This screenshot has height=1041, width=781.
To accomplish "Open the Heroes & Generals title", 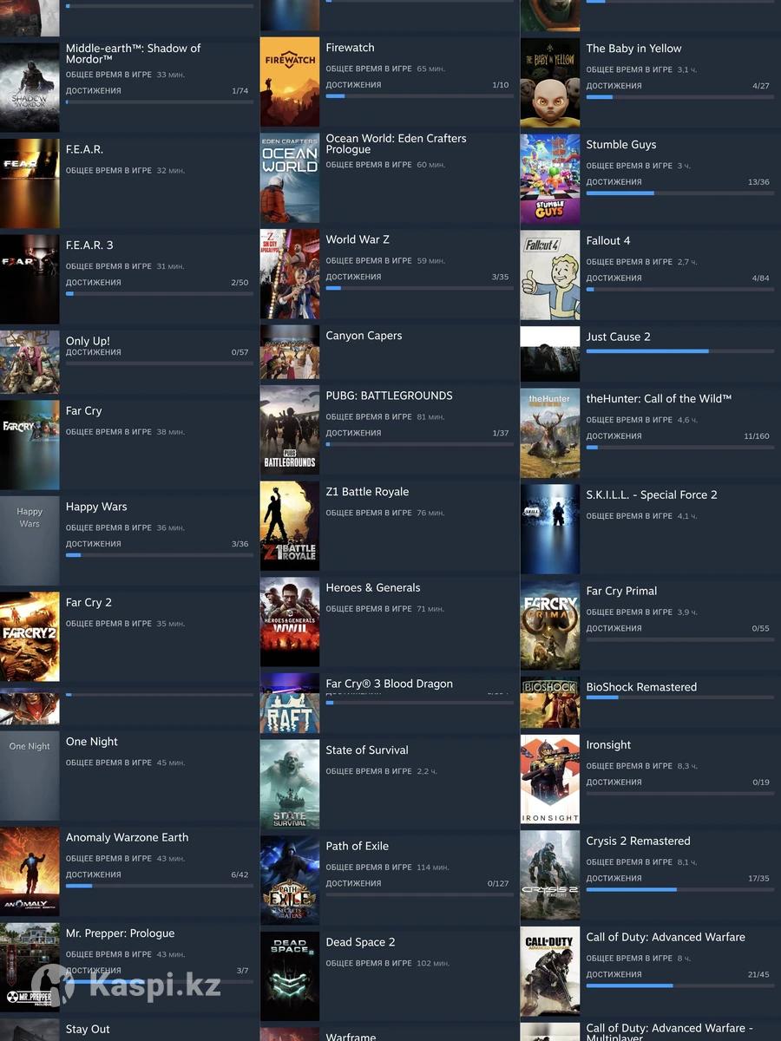I will click(x=373, y=587).
